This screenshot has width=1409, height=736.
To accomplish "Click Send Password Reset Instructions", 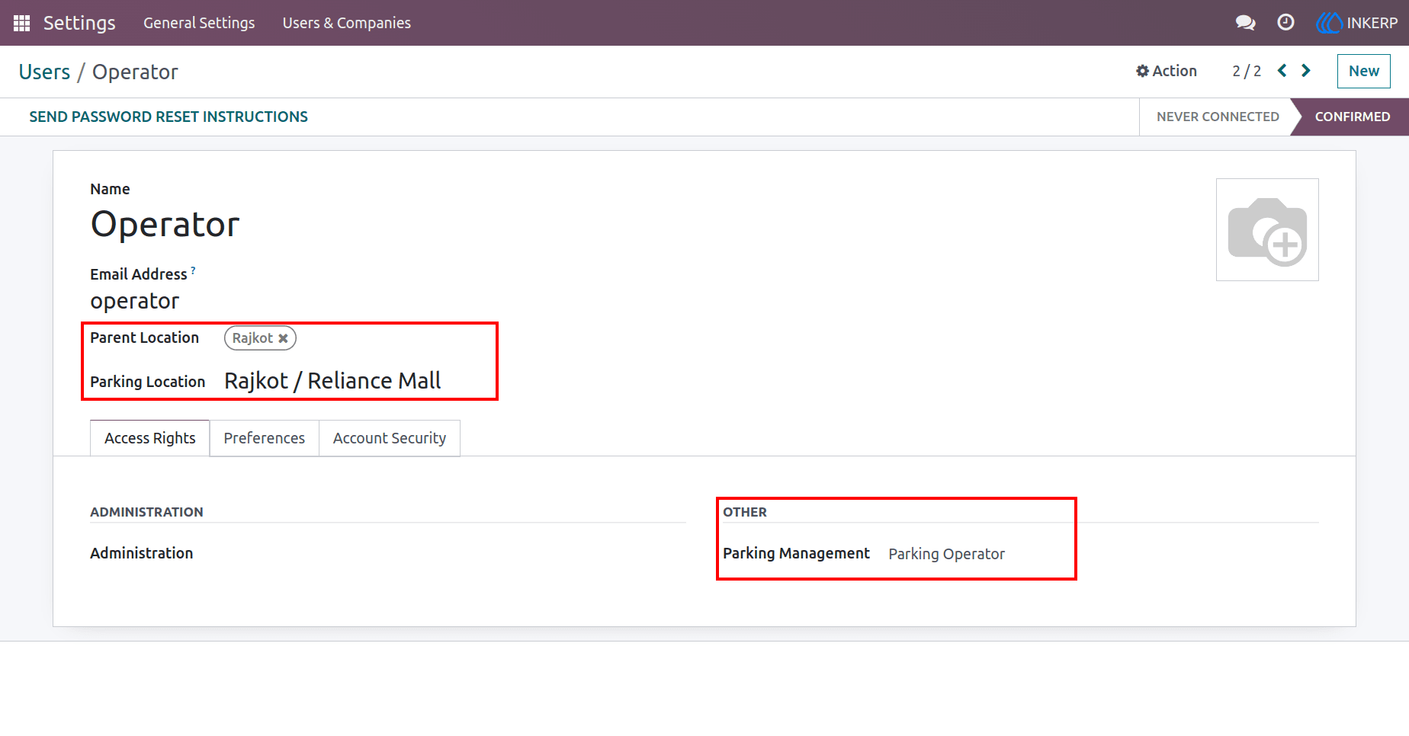I will click(x=169, y=117).
